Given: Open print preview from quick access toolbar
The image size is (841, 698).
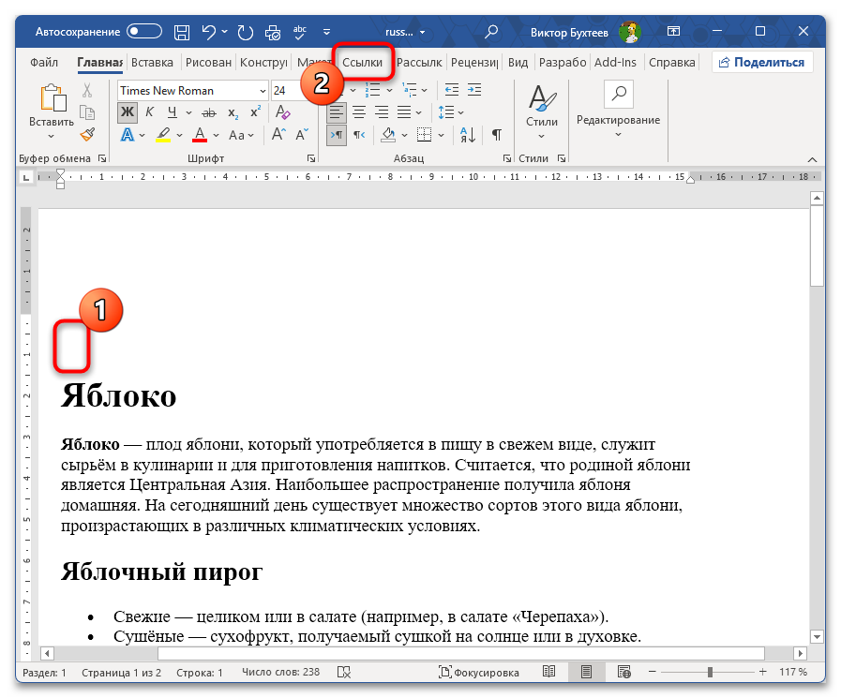Looking at the screenshot, I should pos(273,32).
